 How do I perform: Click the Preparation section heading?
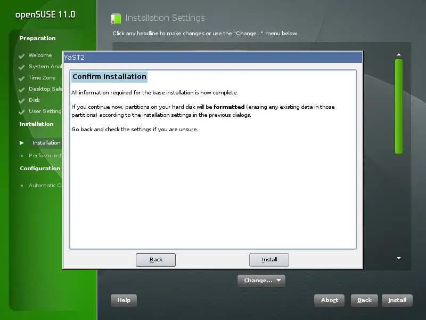37,38
